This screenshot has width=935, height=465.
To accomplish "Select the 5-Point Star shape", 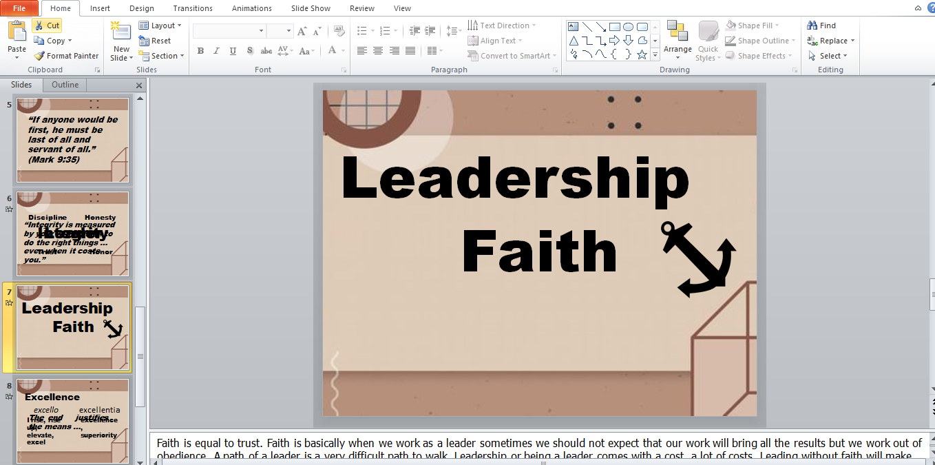I will tap(642, 54).
